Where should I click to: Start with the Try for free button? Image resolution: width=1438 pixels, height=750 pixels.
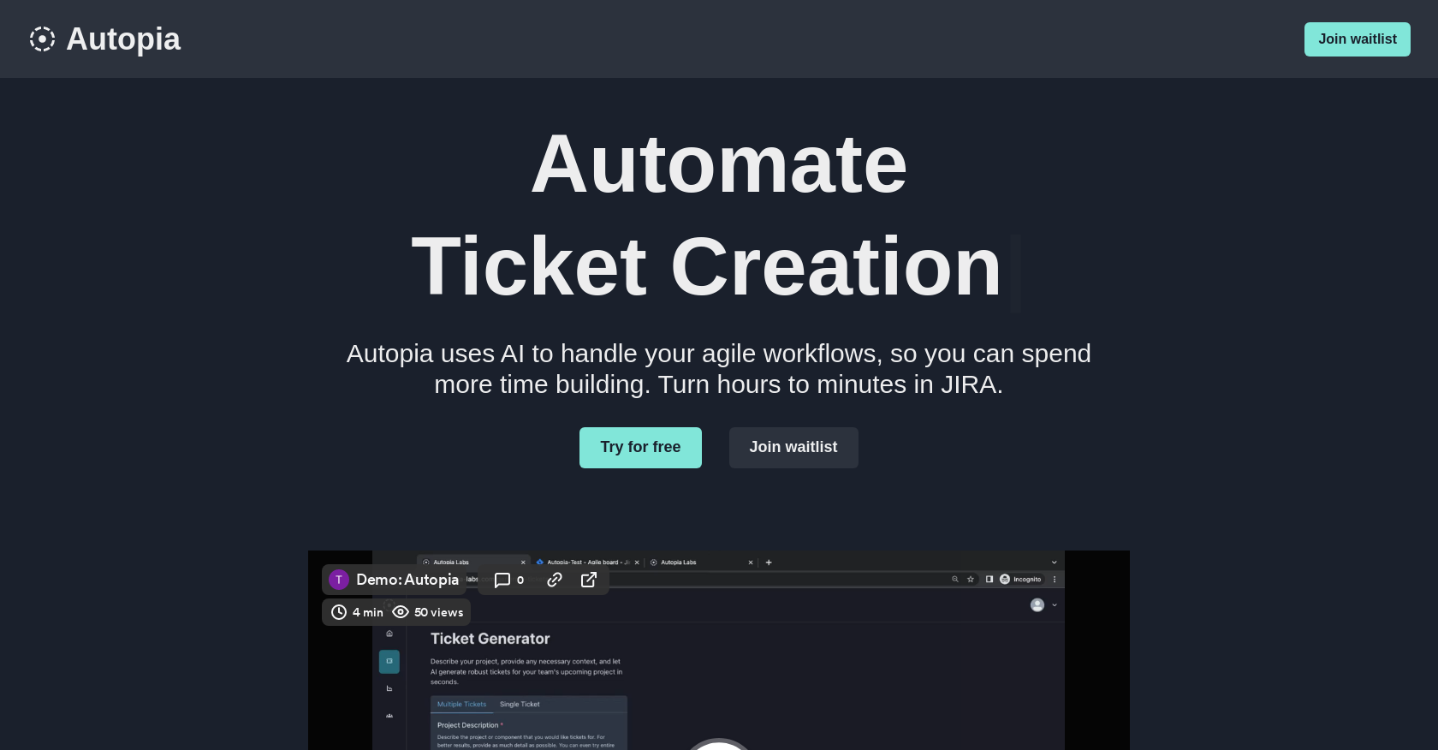click(640, 448)
